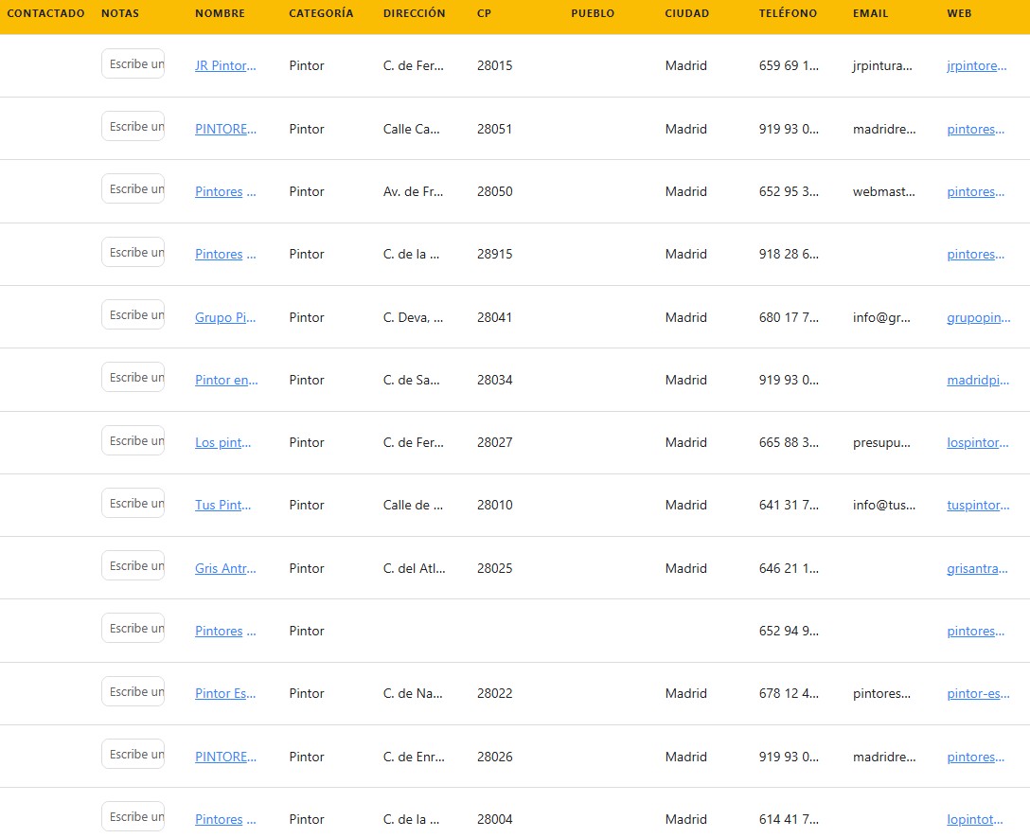The height and width of the screenshot is (838, 1030).
Task: Select the presupu... email cell
Action: 881,442
